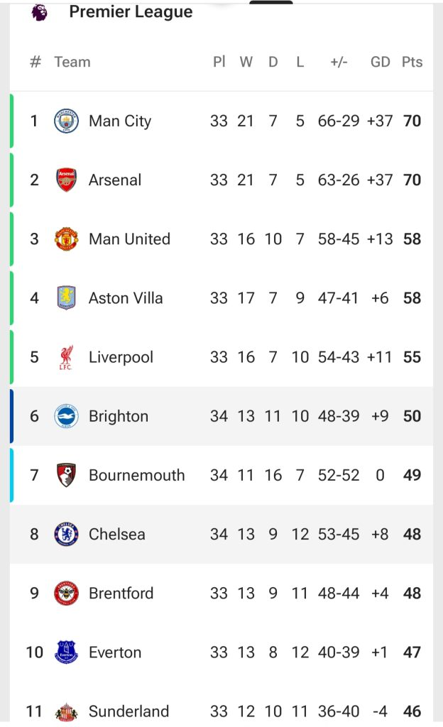Sort table by Pts column header
443x727 pixels.
click(x=412, y=62)
